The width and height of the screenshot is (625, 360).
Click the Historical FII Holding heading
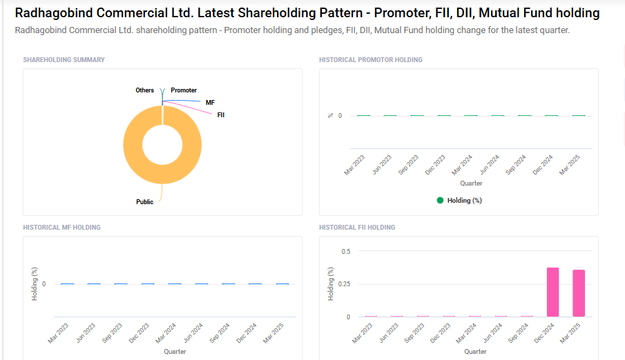tap(357, 228)
